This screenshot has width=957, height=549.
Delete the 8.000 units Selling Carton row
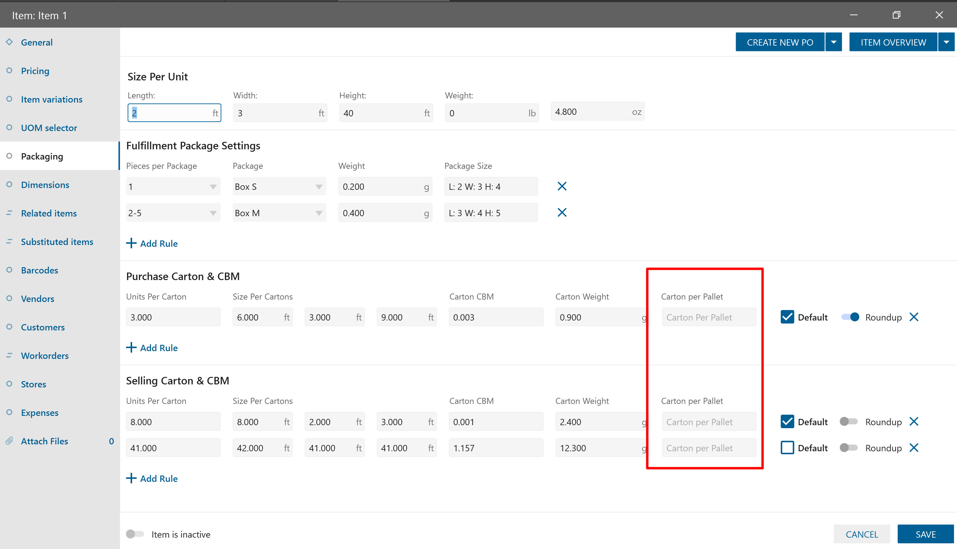pos(913,422)
